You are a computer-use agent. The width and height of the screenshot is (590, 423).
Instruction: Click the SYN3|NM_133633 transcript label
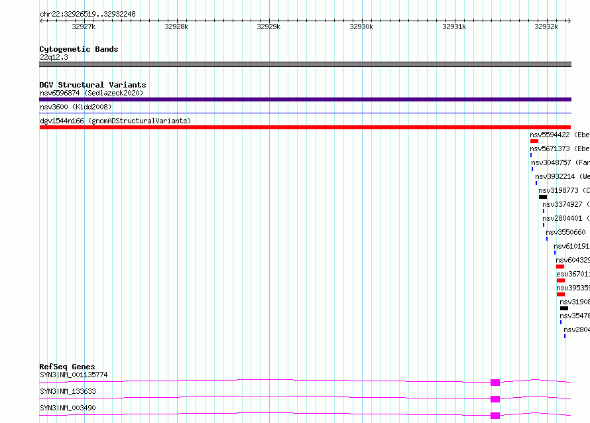68,391
